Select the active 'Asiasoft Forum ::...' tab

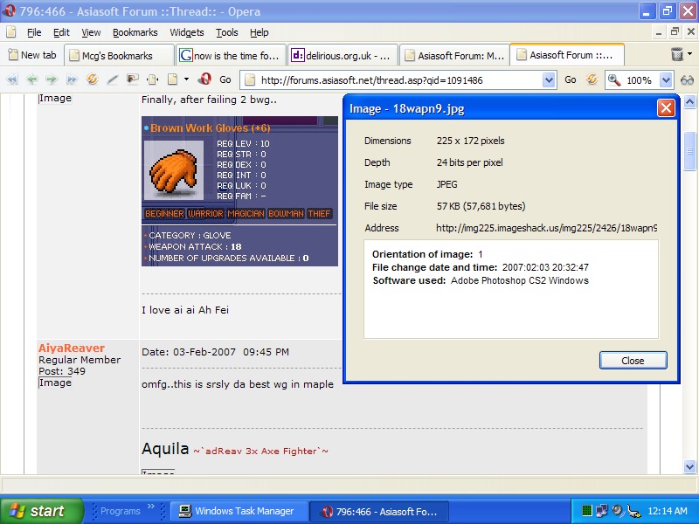(567, 55)
